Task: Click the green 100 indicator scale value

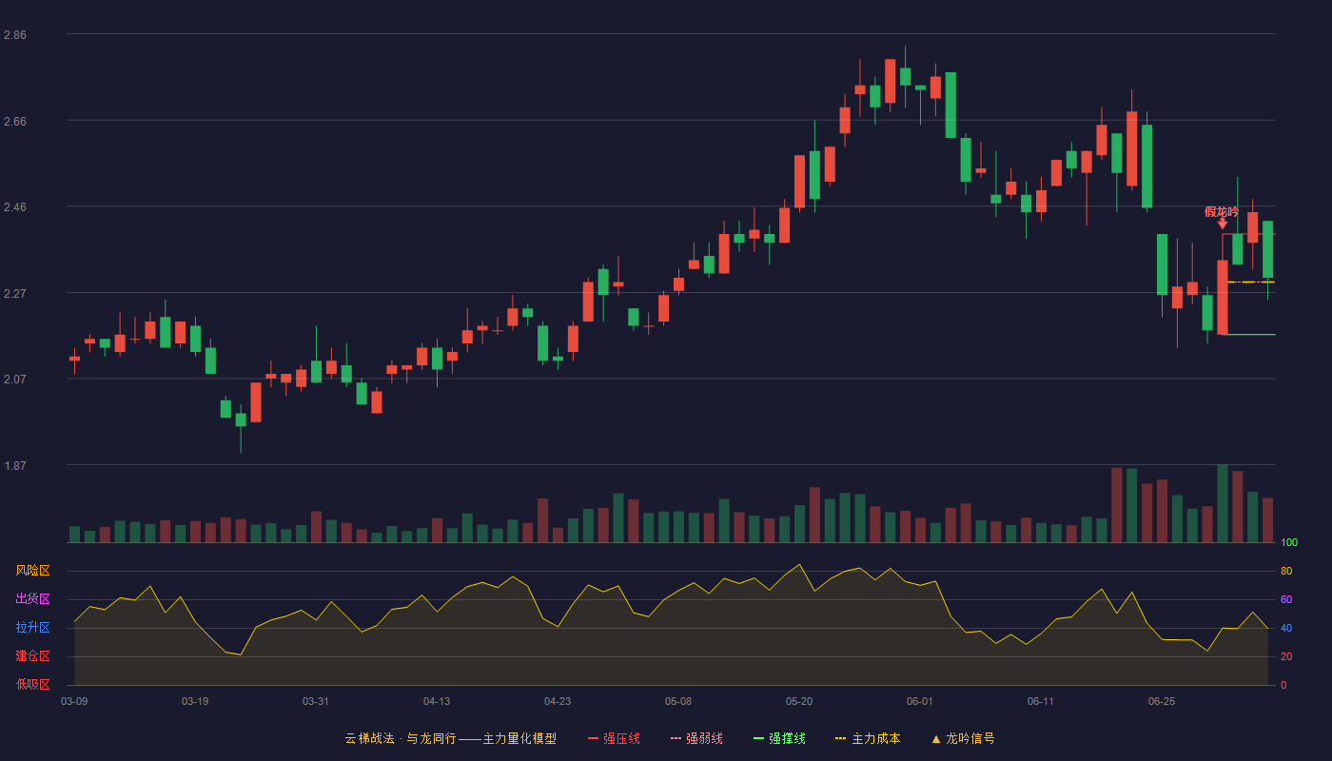Action: [x=1289, y=543]
